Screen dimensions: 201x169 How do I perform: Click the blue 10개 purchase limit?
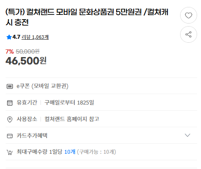pos(70,152)
